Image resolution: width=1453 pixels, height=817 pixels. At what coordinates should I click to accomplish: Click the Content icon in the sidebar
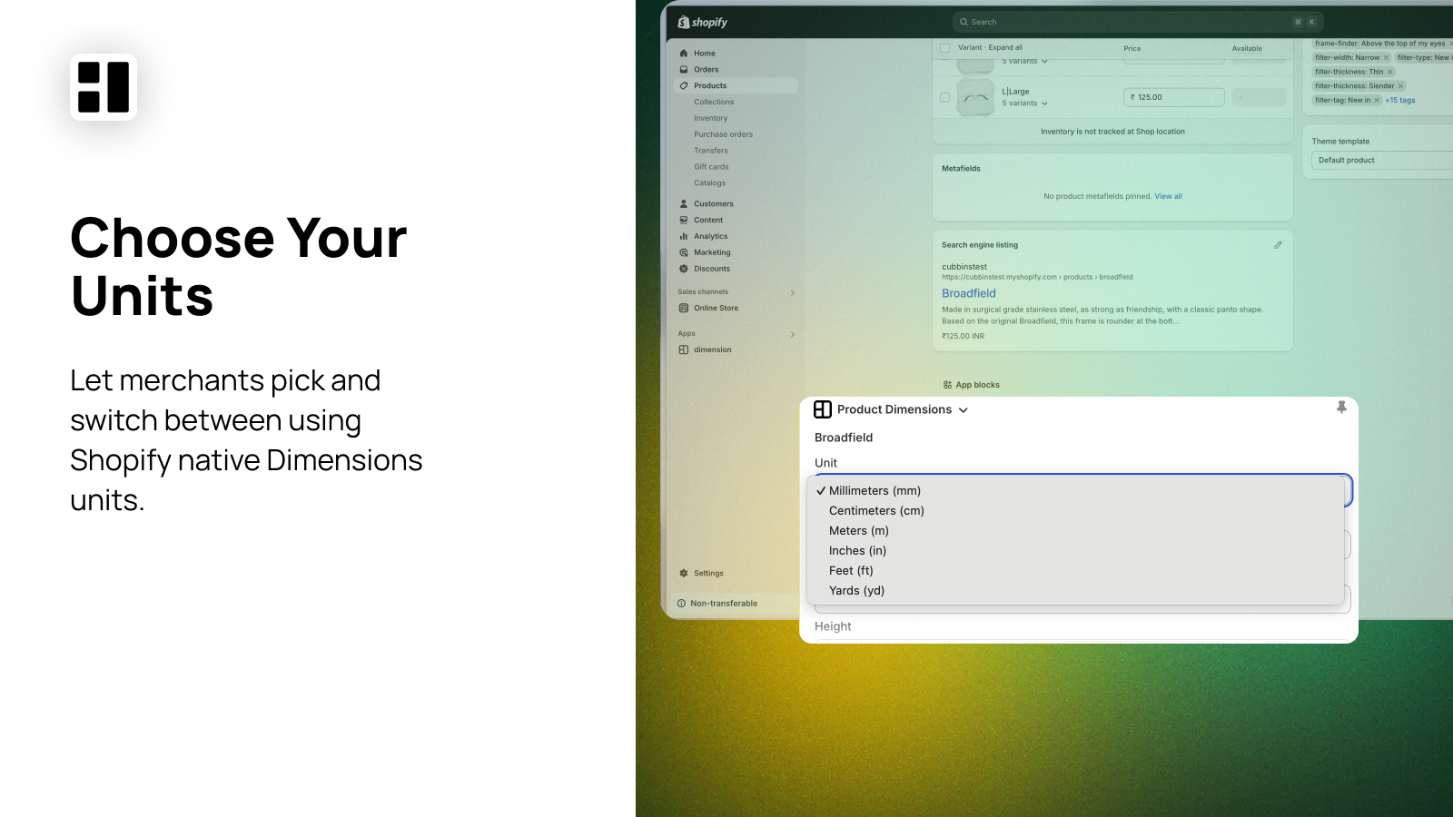click(x=684, y=221)
